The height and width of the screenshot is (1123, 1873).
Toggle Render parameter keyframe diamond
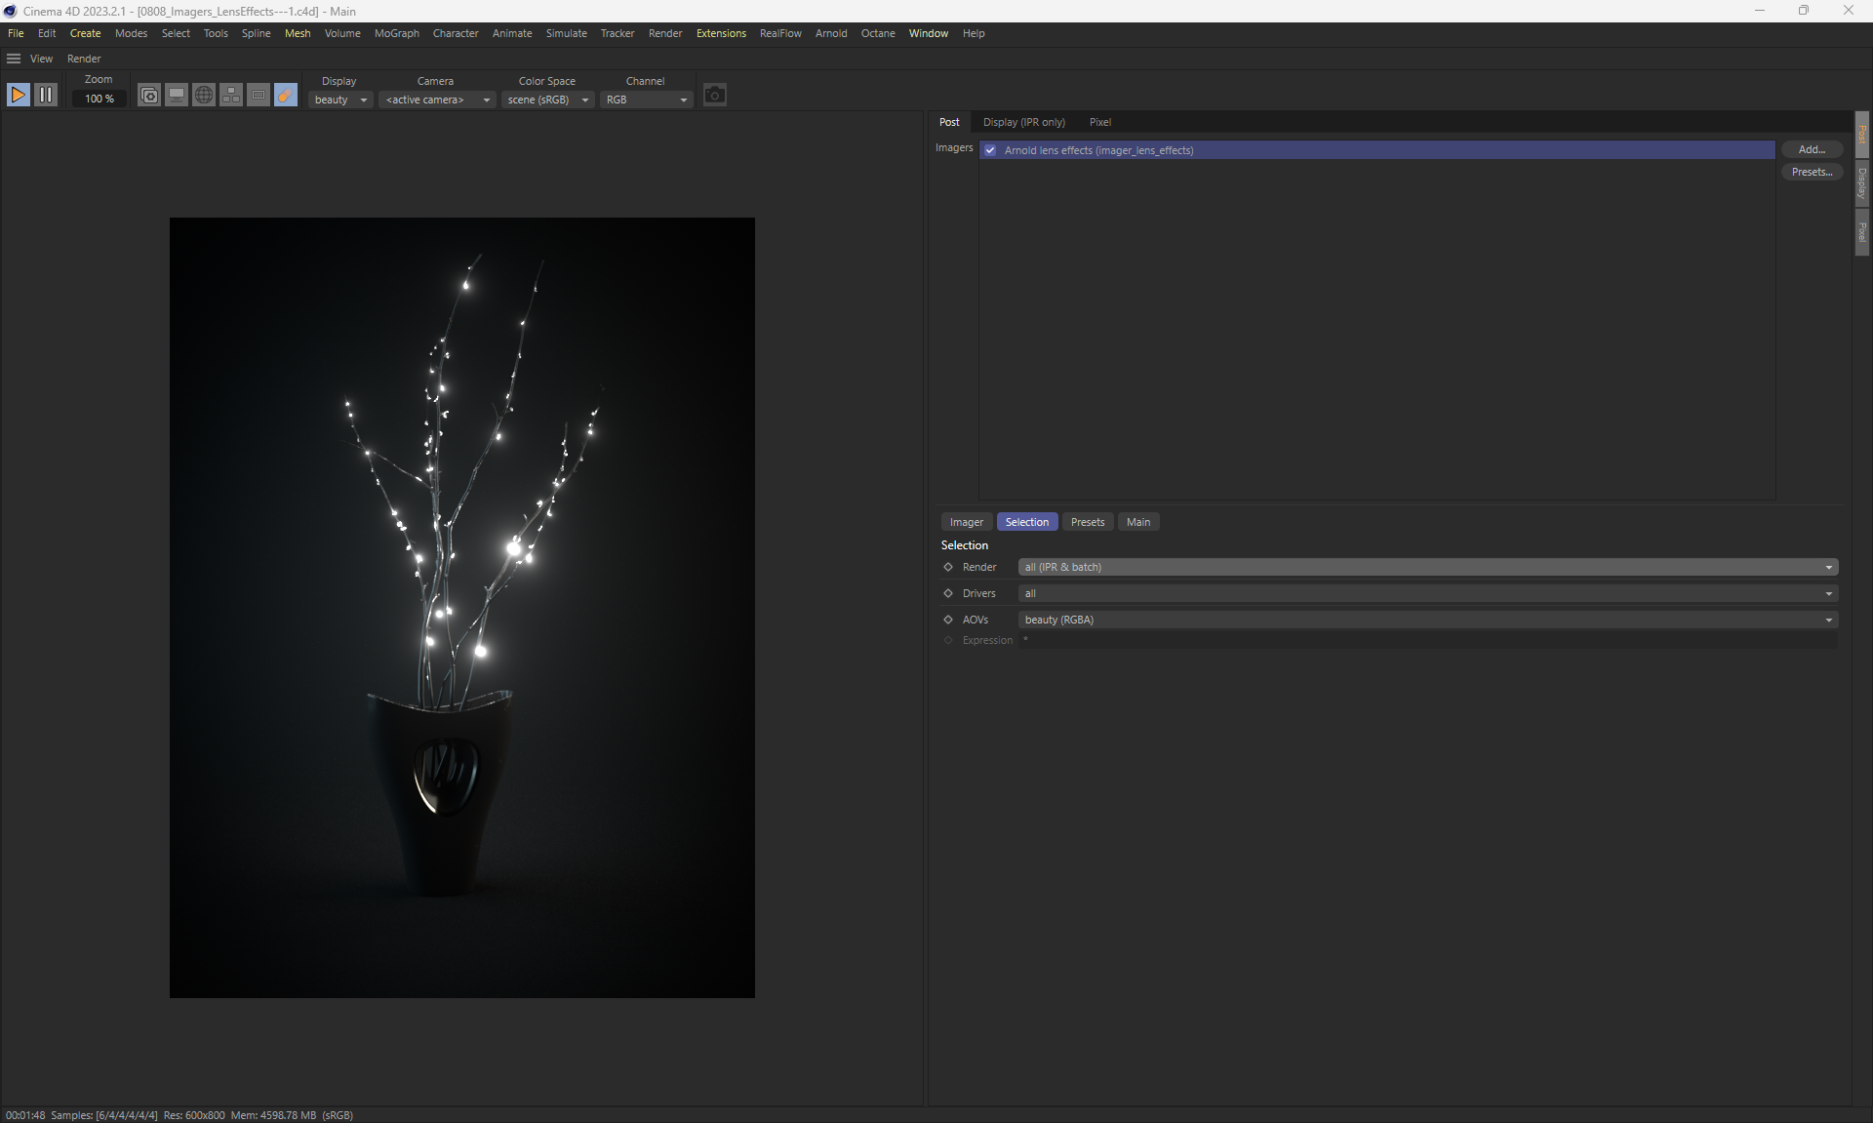click(948, 567)
